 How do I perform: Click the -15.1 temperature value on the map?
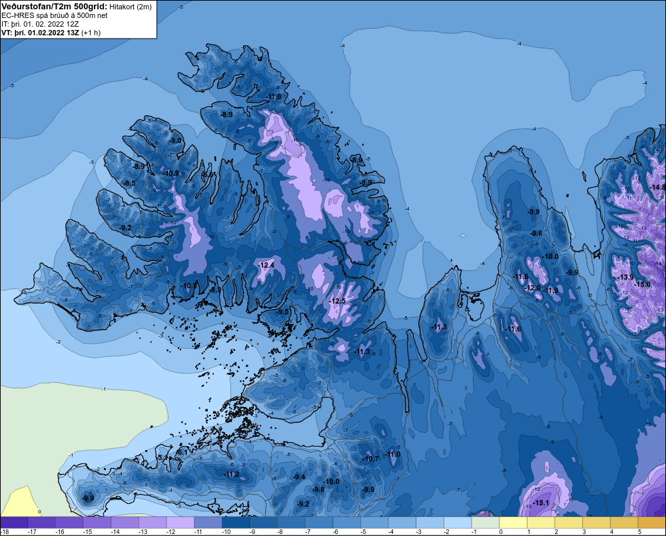click(x=541, y=503)
